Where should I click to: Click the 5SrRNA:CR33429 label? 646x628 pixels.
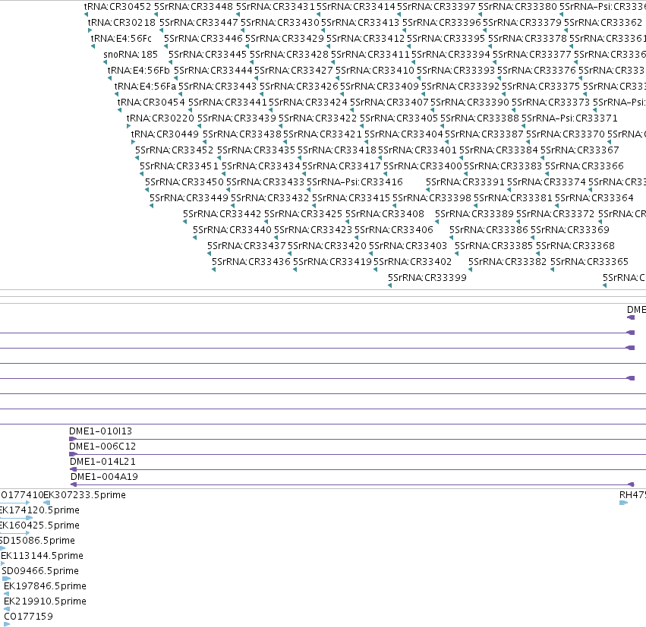(x=285, y=39)
